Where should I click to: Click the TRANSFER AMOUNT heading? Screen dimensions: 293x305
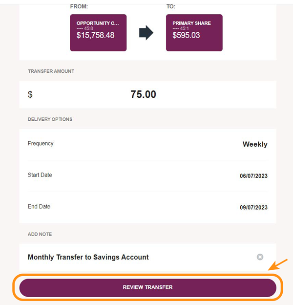click(x=51, y=71)
